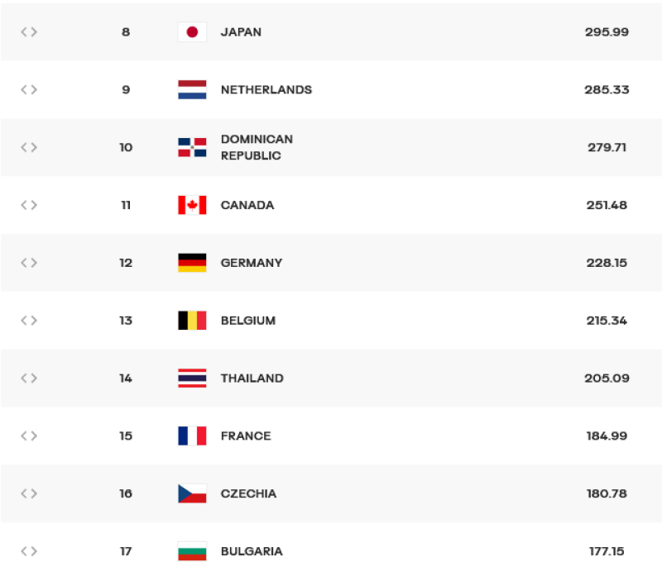
Task: Expand the Japan row chevron arrows
Action: tap(29, 32)
